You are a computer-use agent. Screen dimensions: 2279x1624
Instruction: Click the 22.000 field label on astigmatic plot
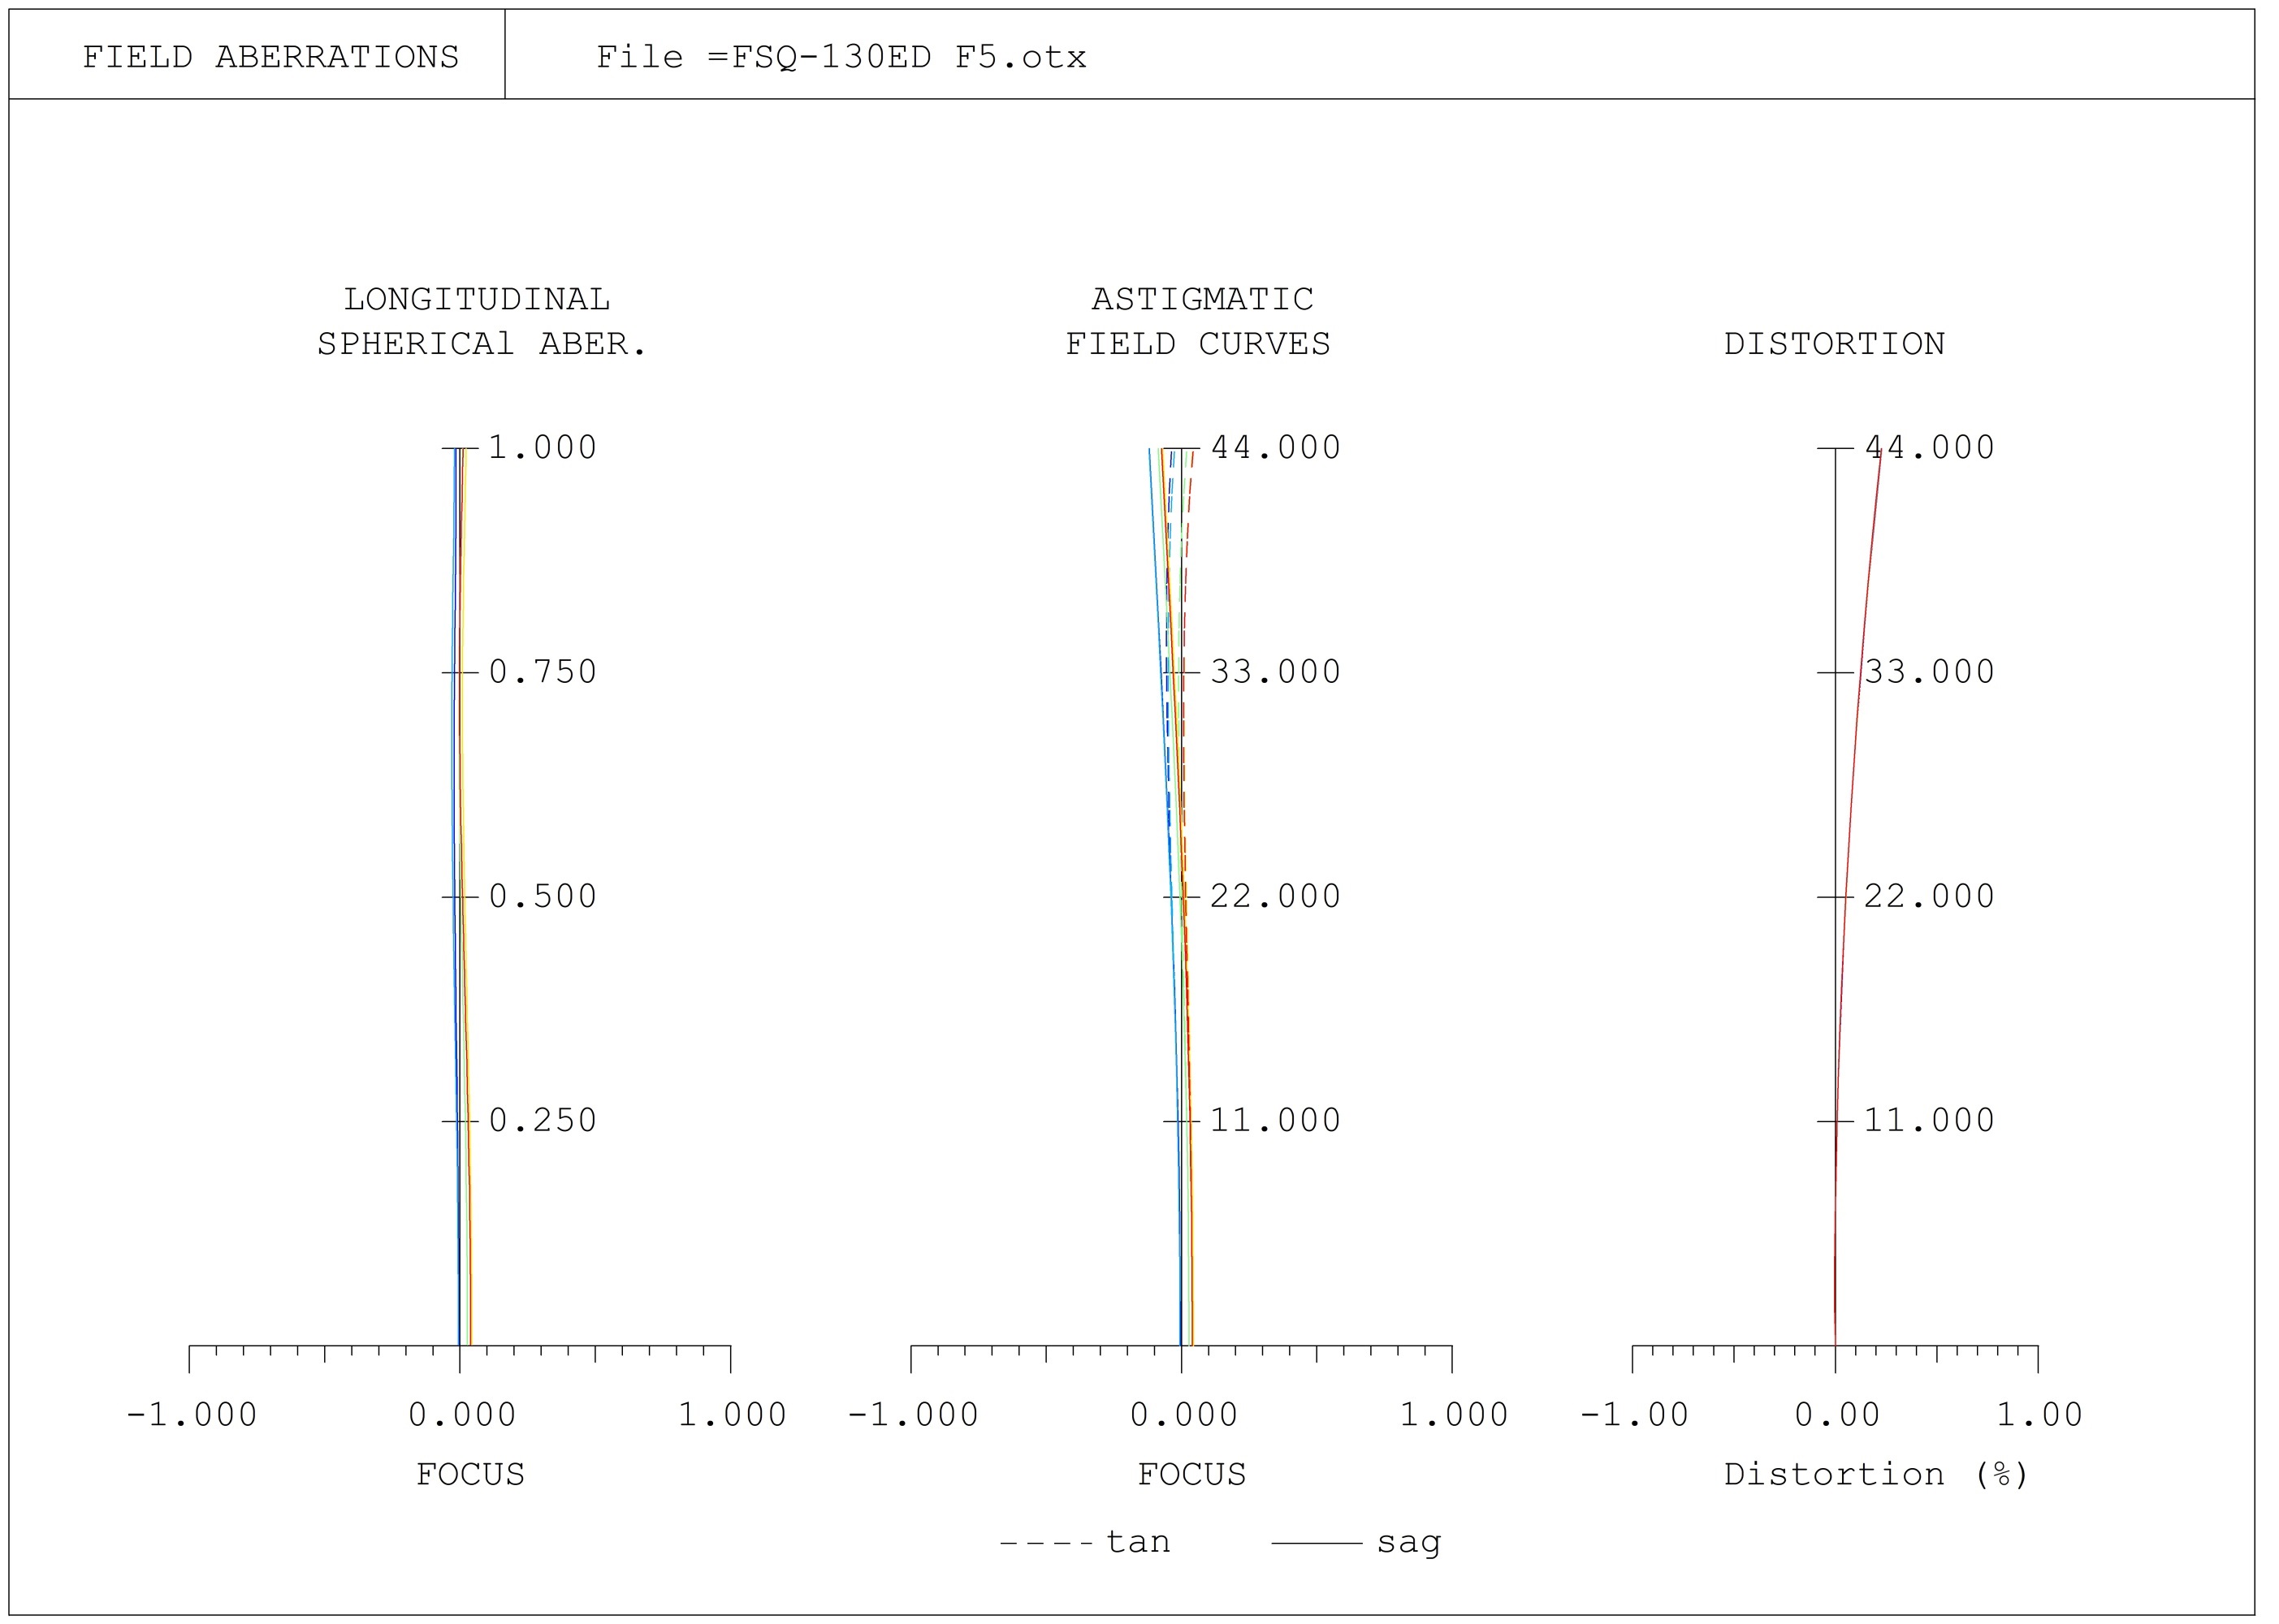click(x=1275, y=895)
